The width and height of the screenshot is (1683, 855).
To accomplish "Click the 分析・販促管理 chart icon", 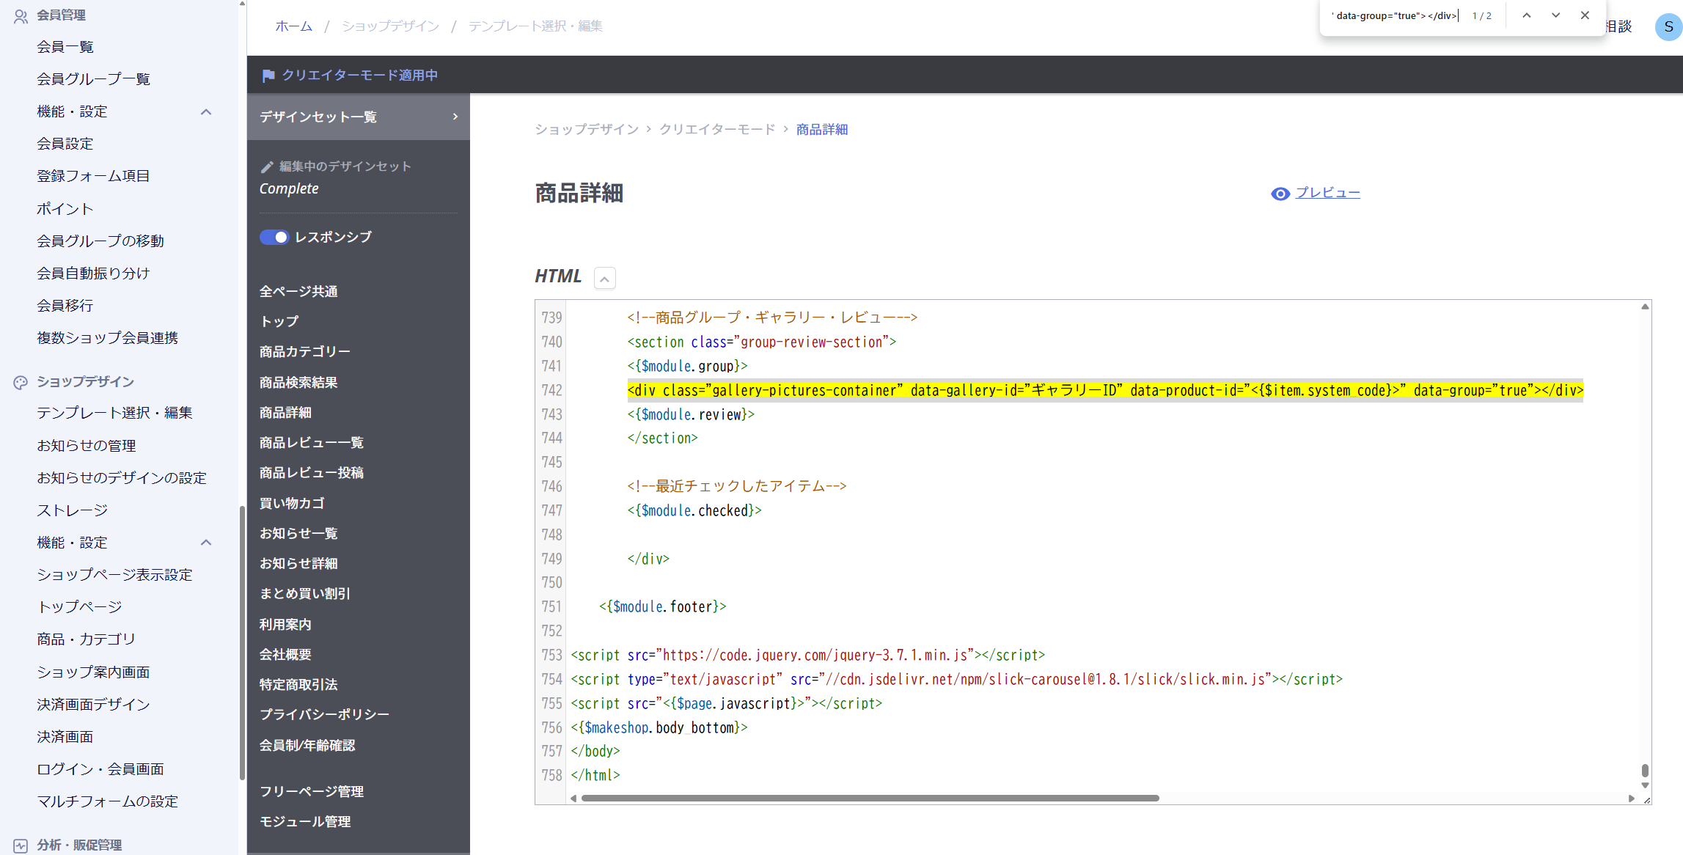I will tap(21, 845).
